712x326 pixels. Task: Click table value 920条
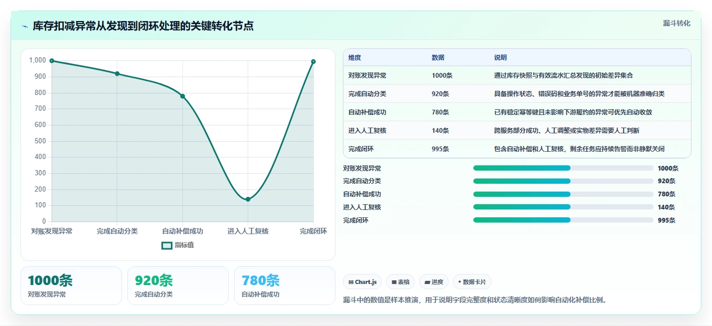coord(440,94)
